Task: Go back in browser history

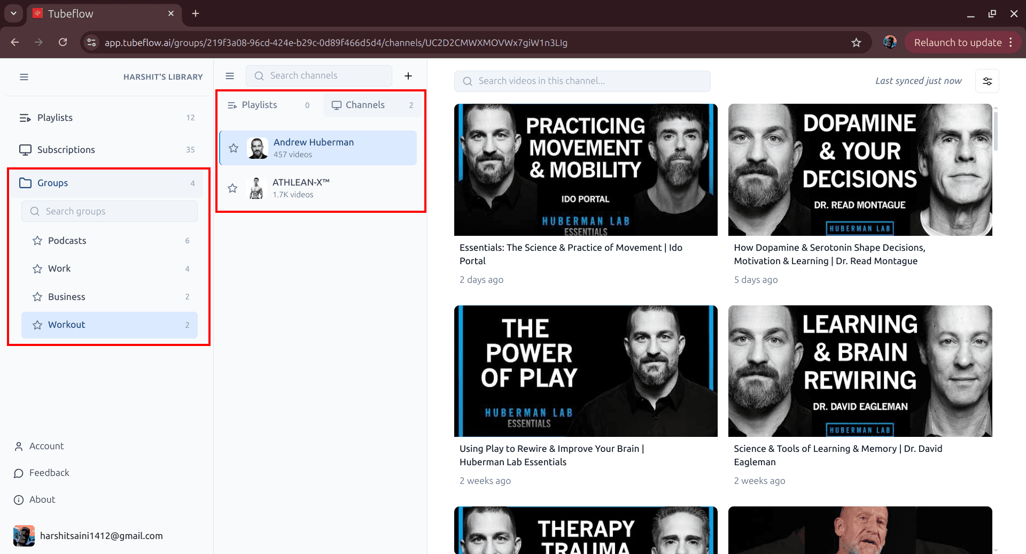Action: coord(15,42)
